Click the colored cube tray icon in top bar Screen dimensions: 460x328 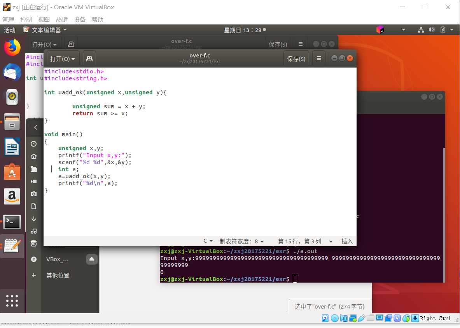click(x=380, y=30)
